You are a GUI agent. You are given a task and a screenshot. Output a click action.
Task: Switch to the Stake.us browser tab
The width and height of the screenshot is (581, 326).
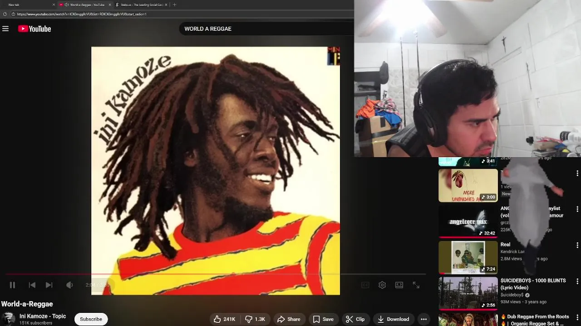pyautogui.click(x=142, y=5)
